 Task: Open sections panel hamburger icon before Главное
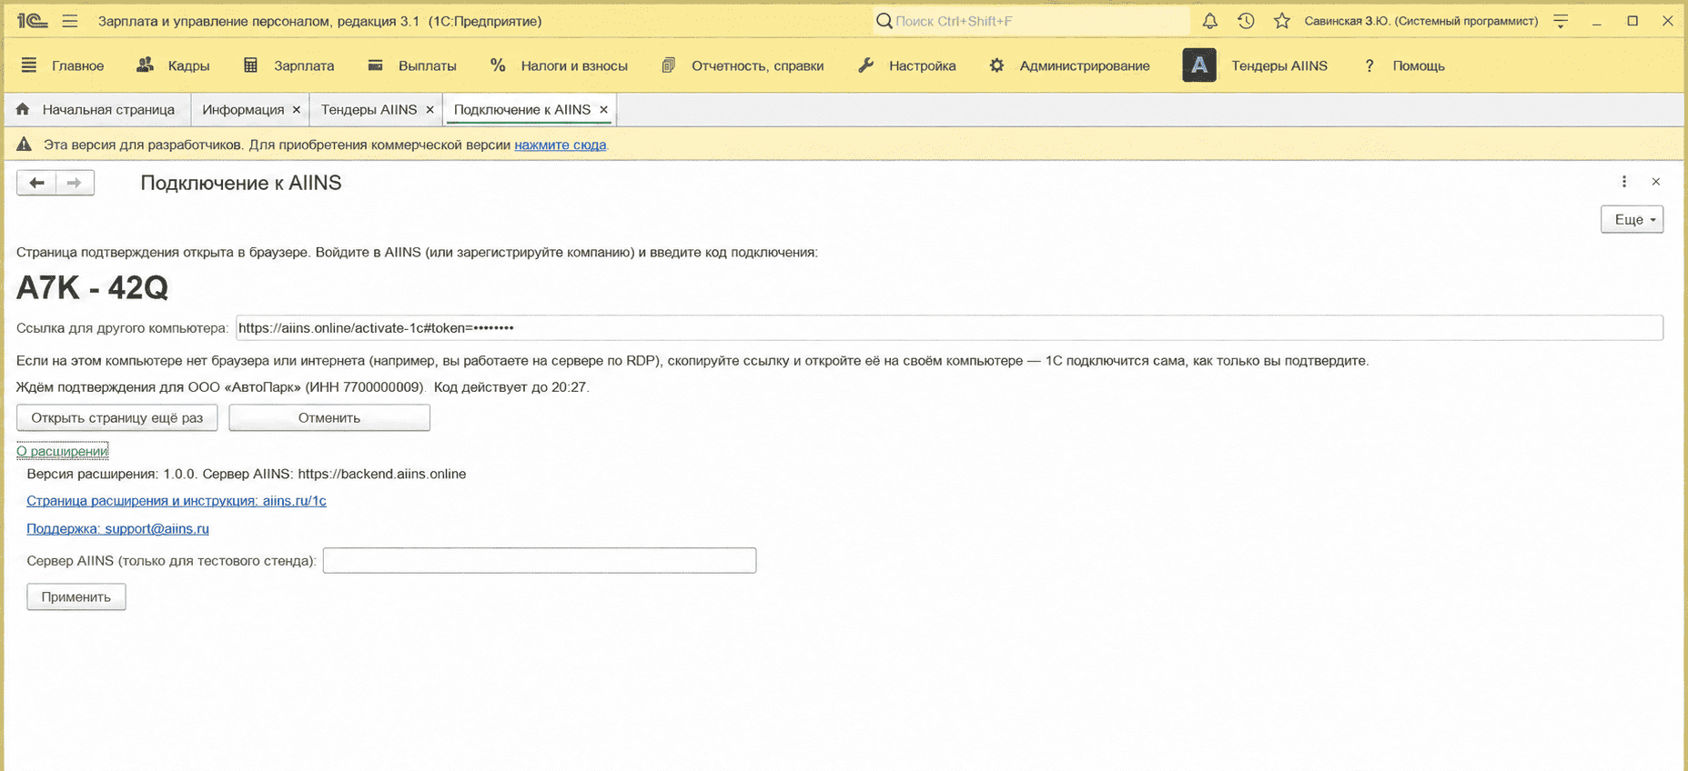point(29,65)
